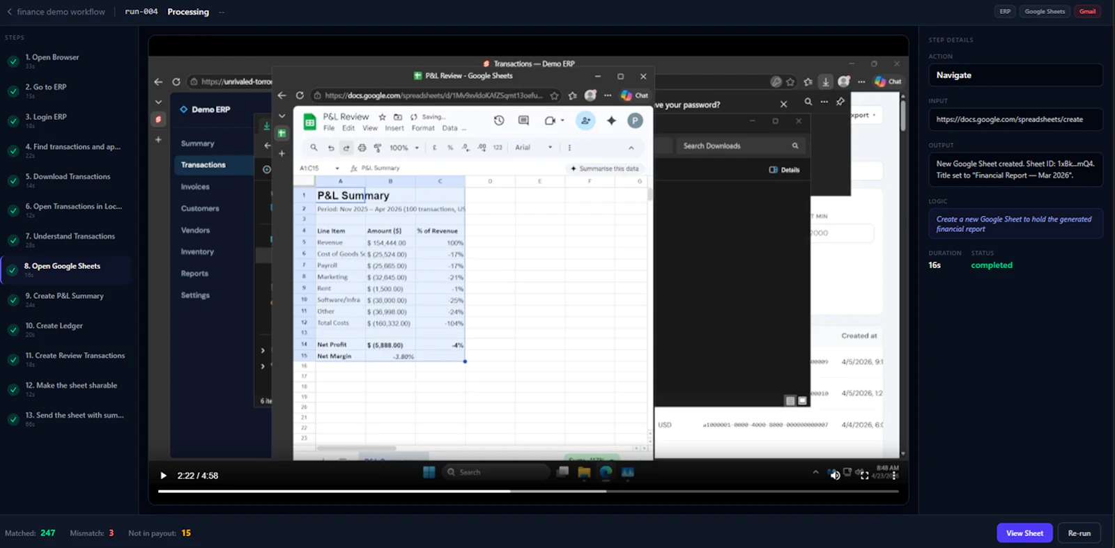Click Invoices in Demo ERP sidebar
The height and width of the screenshot is (548, 1115).
[x=195, y=187]
